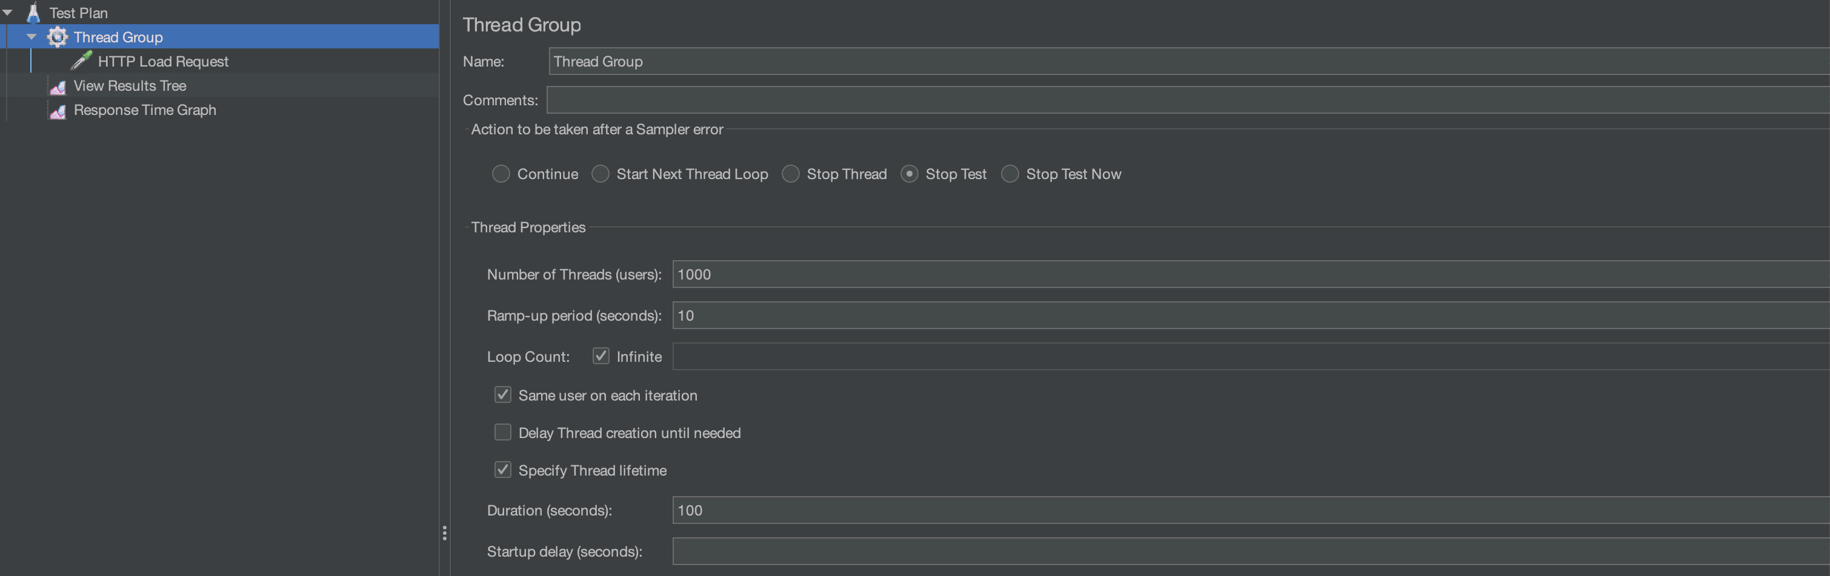The height and width of the screenshot is (576, 1830).
Task: Click the panel divider drag handle
Action: coord(445,534)
